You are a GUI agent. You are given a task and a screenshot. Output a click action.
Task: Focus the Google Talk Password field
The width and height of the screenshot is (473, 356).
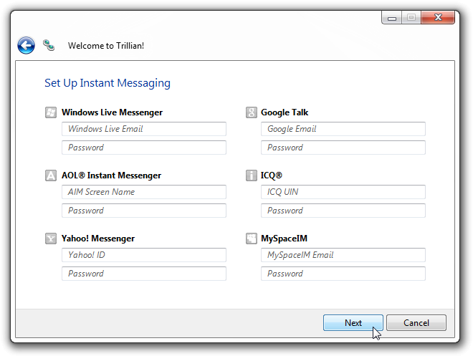point(343,148)
